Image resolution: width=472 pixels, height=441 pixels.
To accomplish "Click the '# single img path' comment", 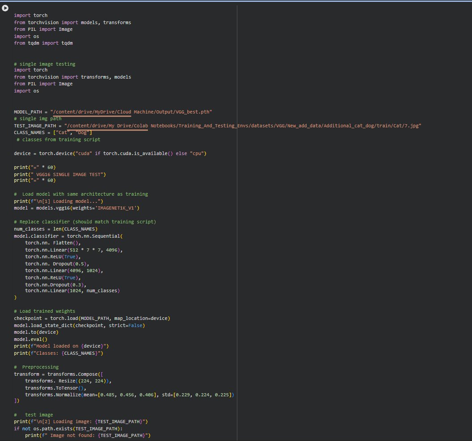I will [x=38, y=118].
